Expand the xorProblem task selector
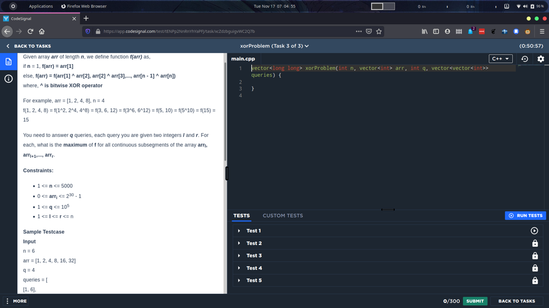 pos(274,46)
